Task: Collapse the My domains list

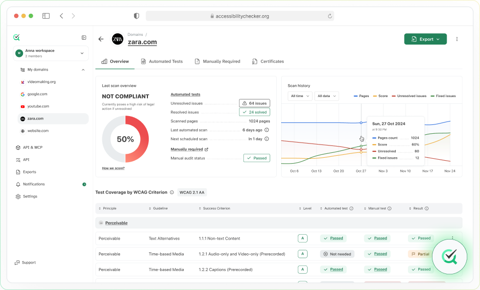Action: [83, 70]
